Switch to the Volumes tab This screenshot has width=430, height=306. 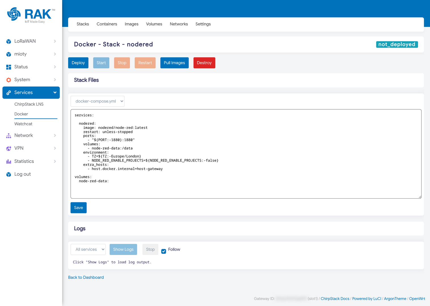coord(154,24)
